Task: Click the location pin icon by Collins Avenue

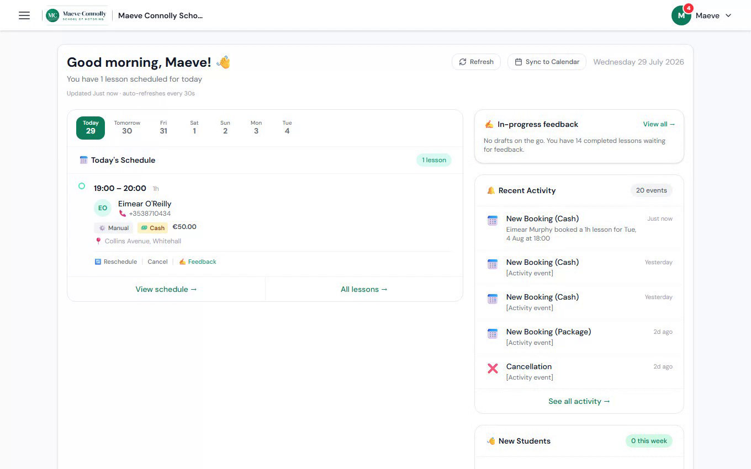Action: coord(98,241)
